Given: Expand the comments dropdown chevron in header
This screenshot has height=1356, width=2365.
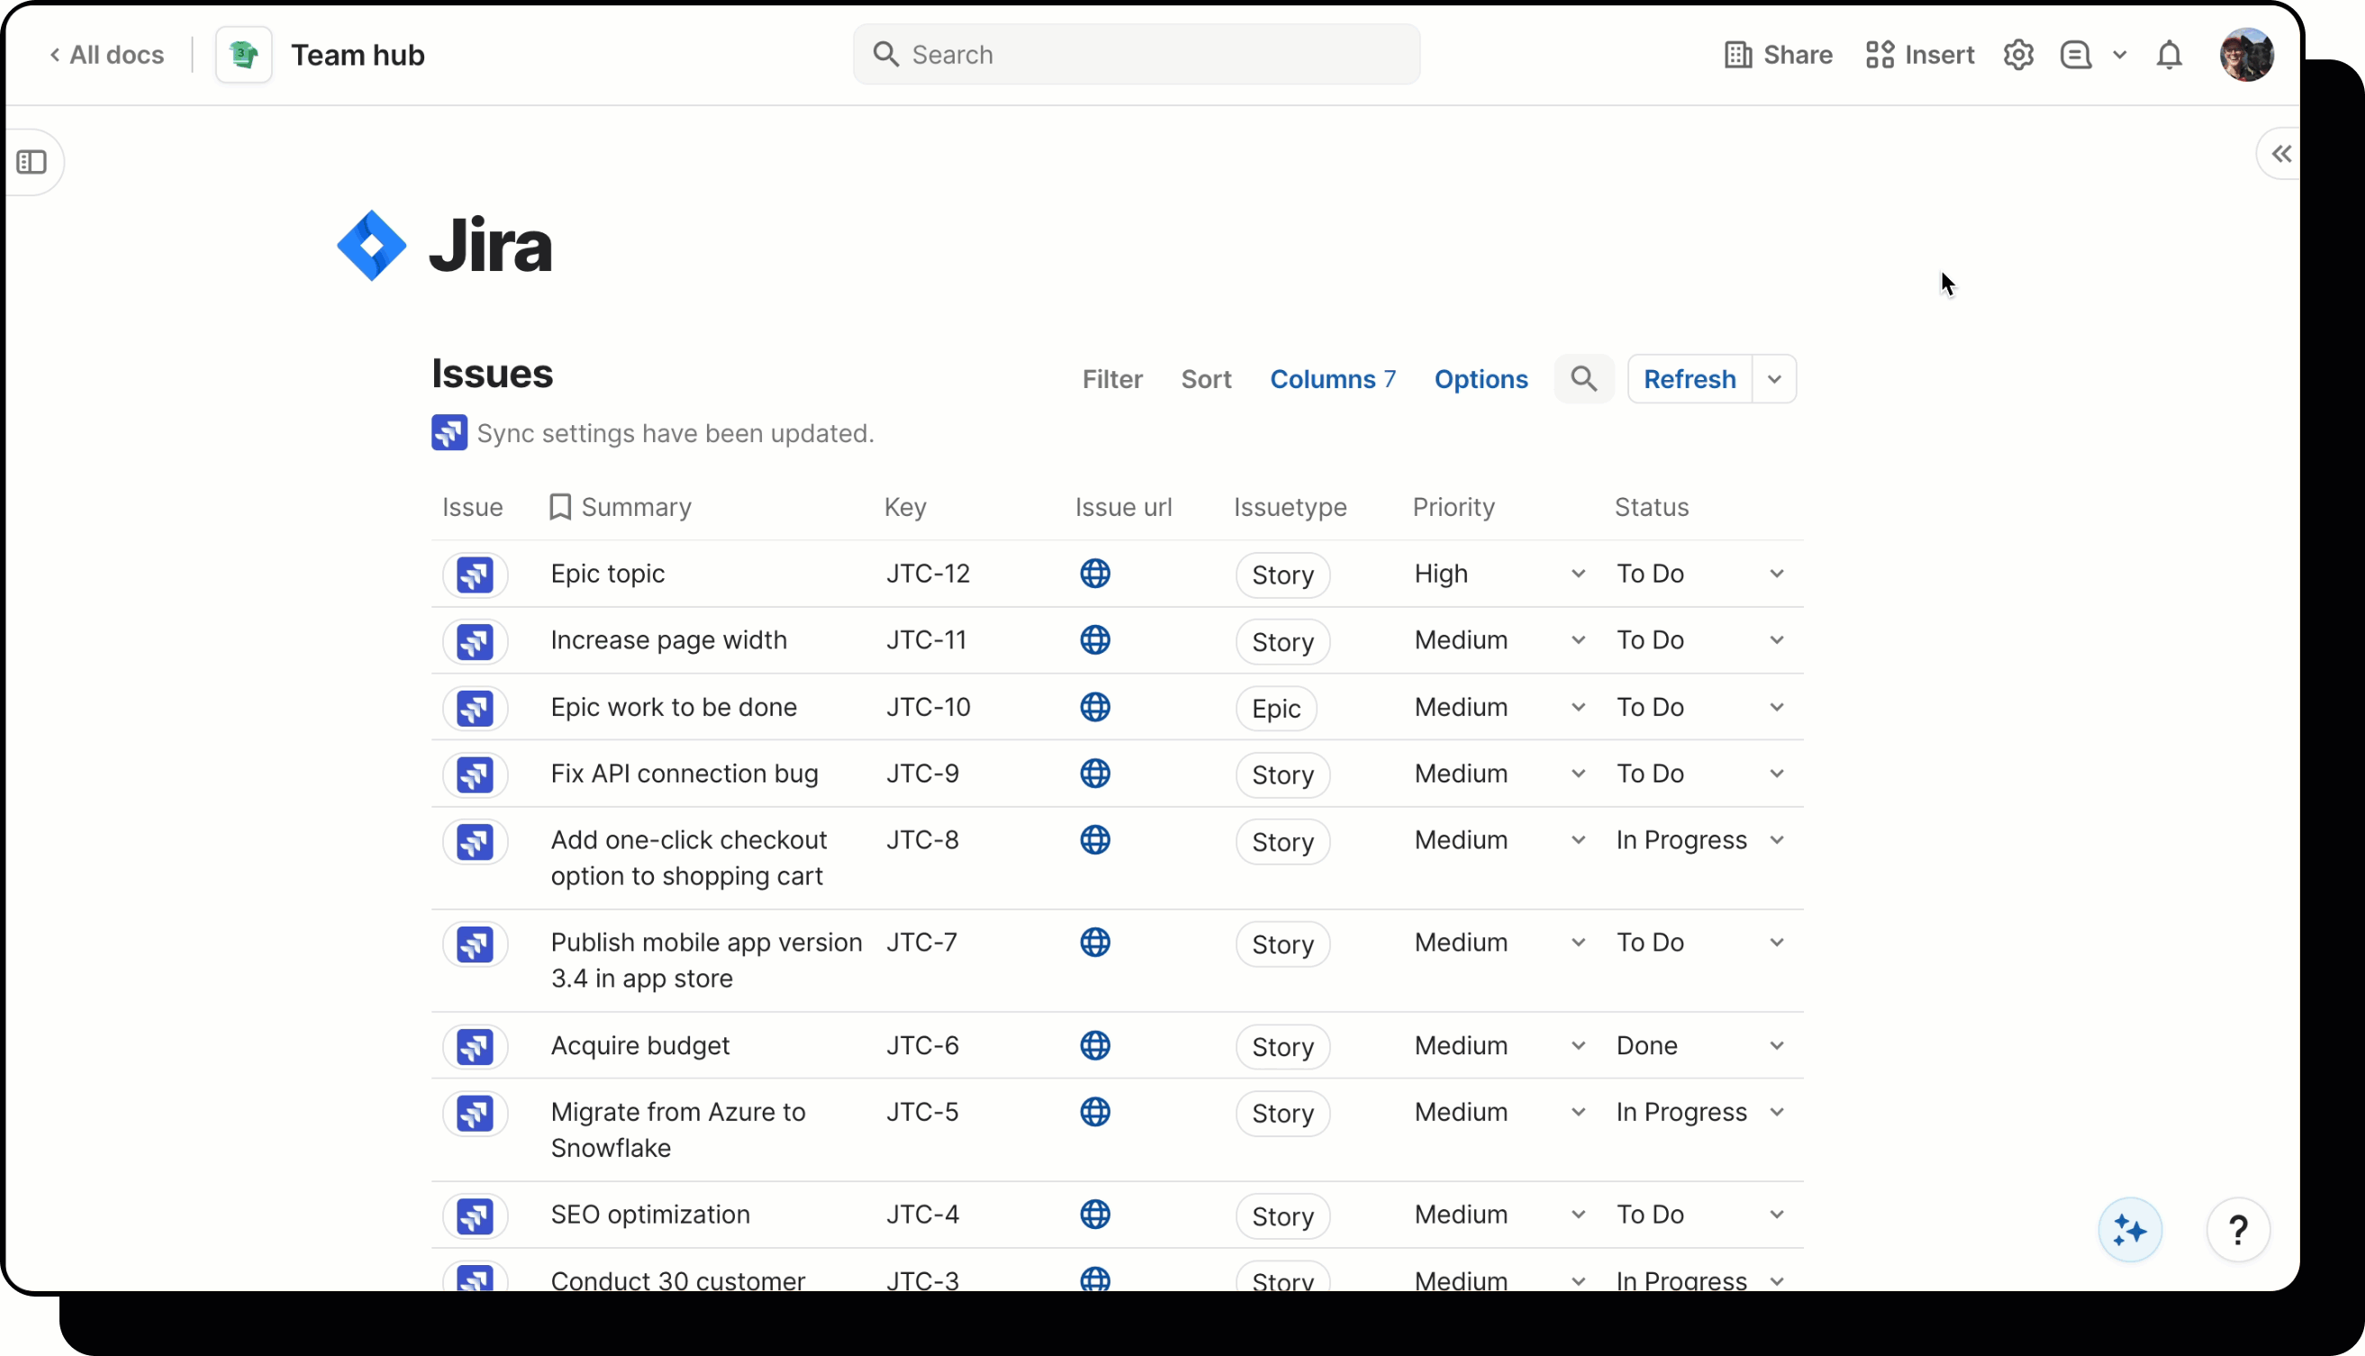Looking at the screenshot, I should (x=2119, y=55).
